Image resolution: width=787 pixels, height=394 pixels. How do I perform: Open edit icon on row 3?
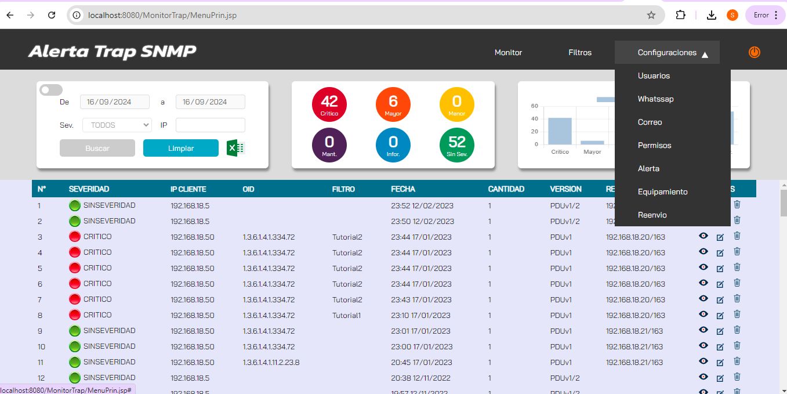pyautogui.click(x=720, y=237)
